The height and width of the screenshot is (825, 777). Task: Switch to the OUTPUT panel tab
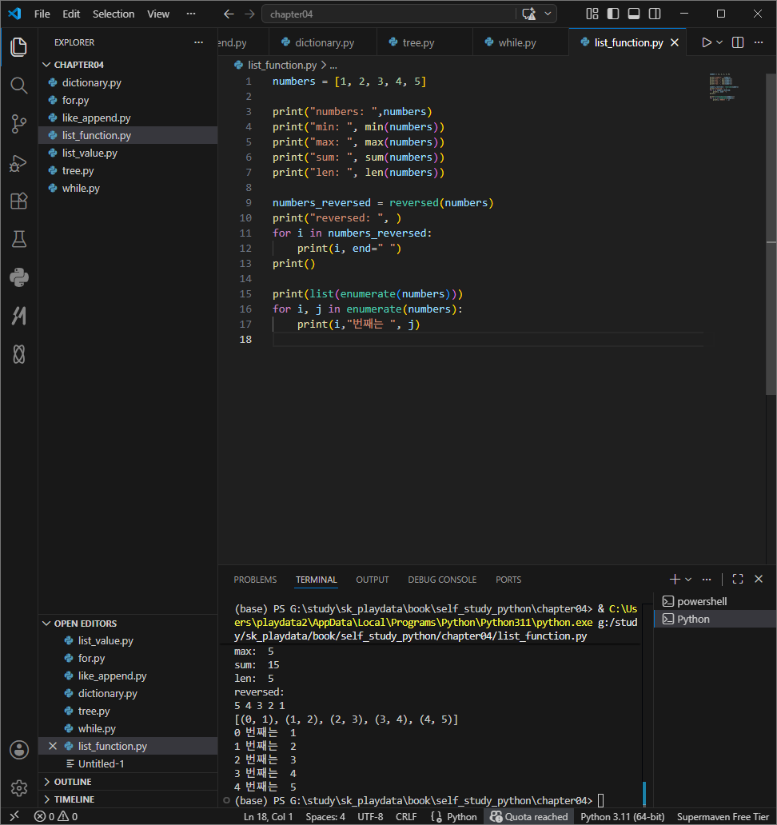(x=373, y=580)
